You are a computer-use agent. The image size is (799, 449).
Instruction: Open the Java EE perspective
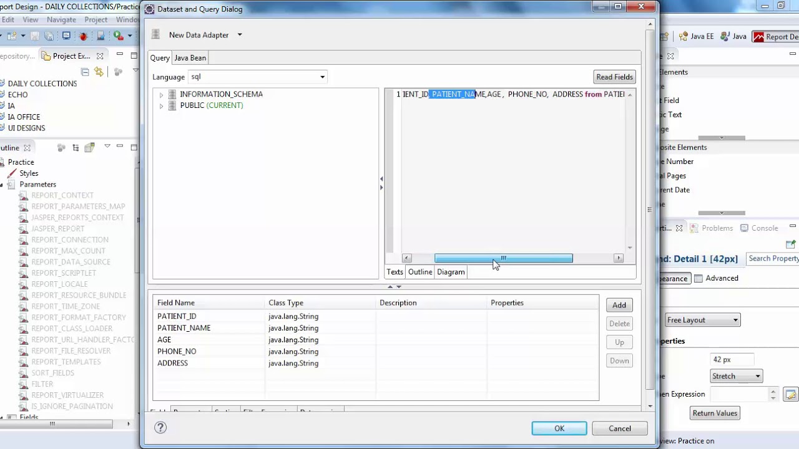[697, 36]
